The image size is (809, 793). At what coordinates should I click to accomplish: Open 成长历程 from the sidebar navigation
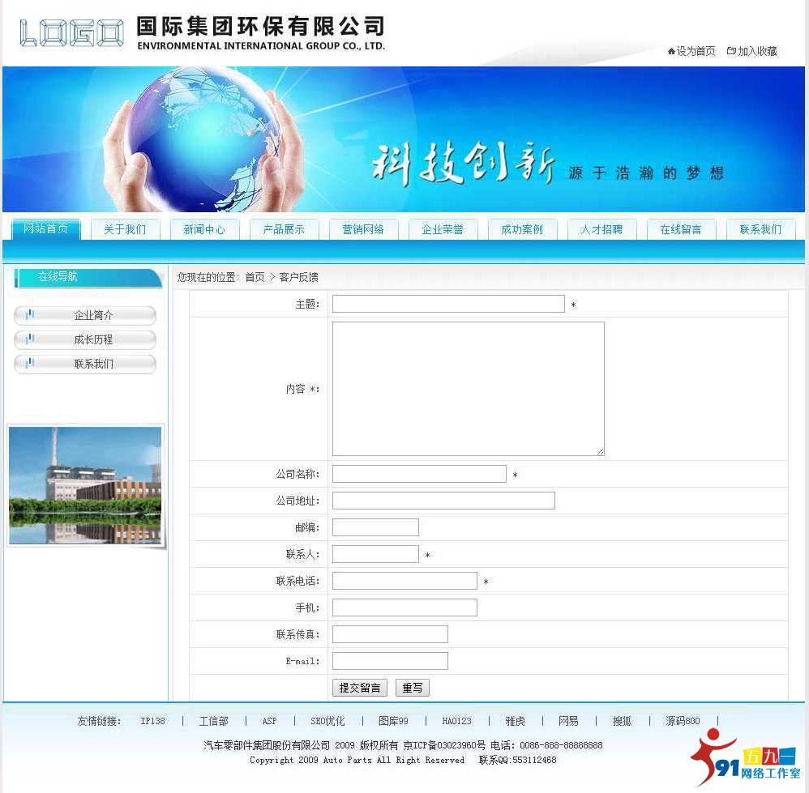84,339
